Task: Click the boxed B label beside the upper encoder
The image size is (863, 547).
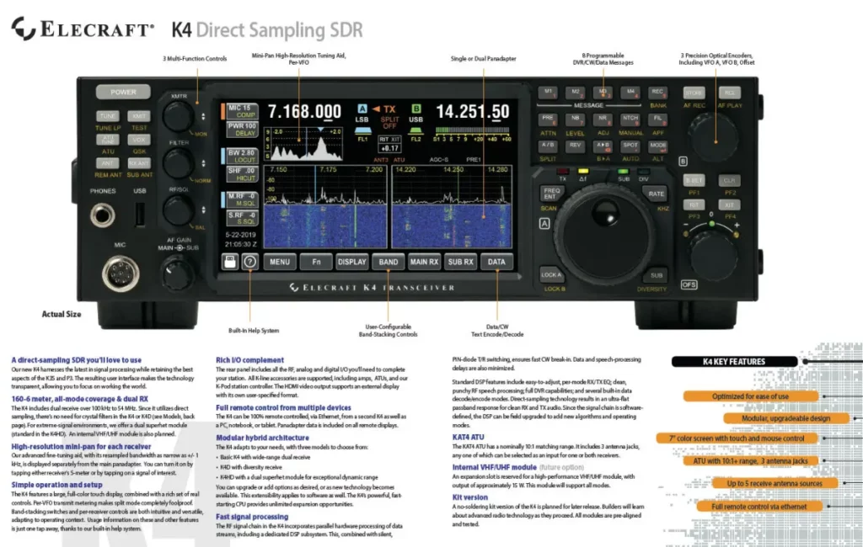Action: pos(683,162)
